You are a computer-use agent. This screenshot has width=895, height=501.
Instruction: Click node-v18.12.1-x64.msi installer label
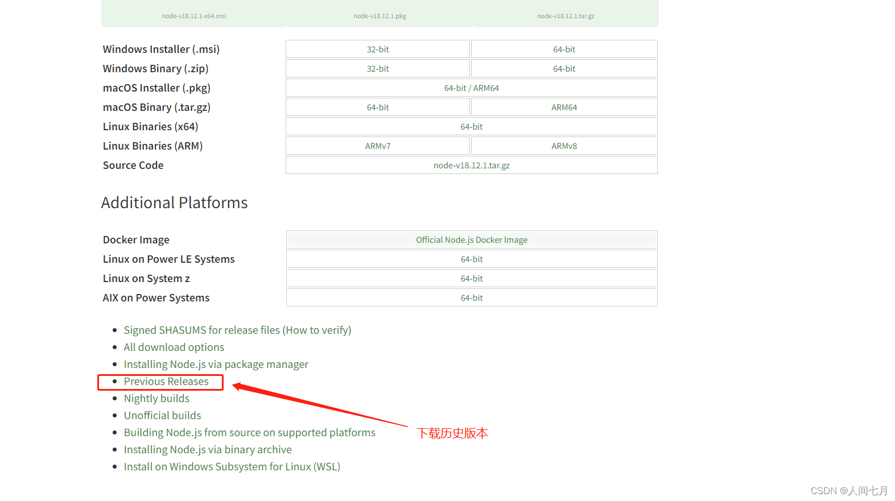click(194, 16)
